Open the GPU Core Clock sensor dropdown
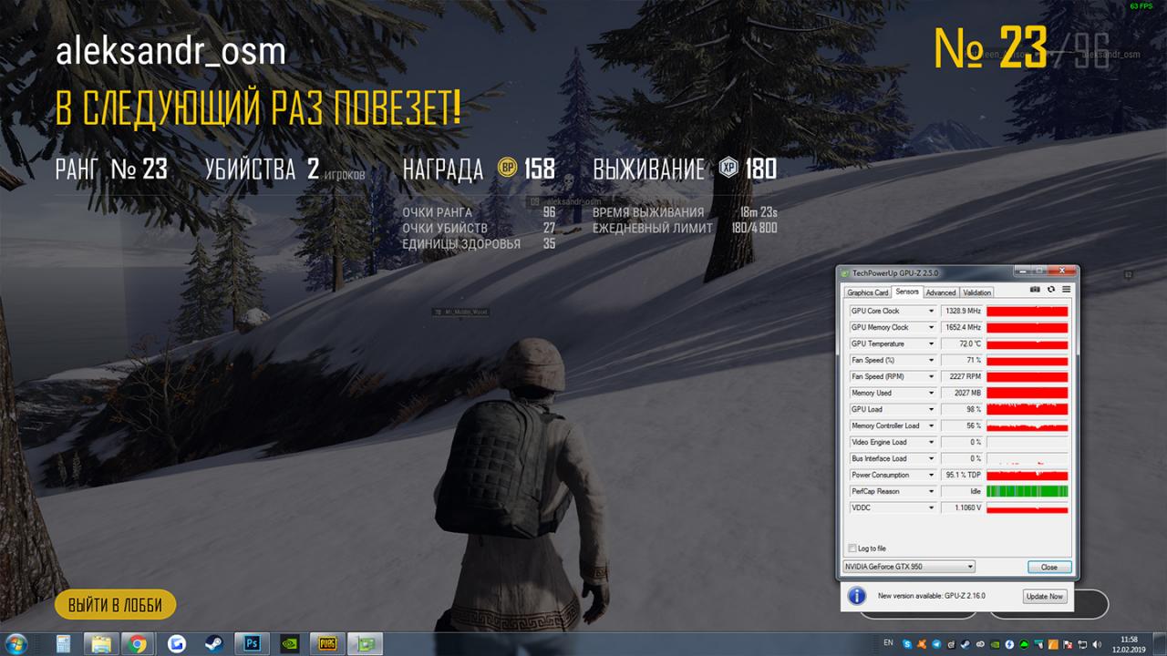 931,312
